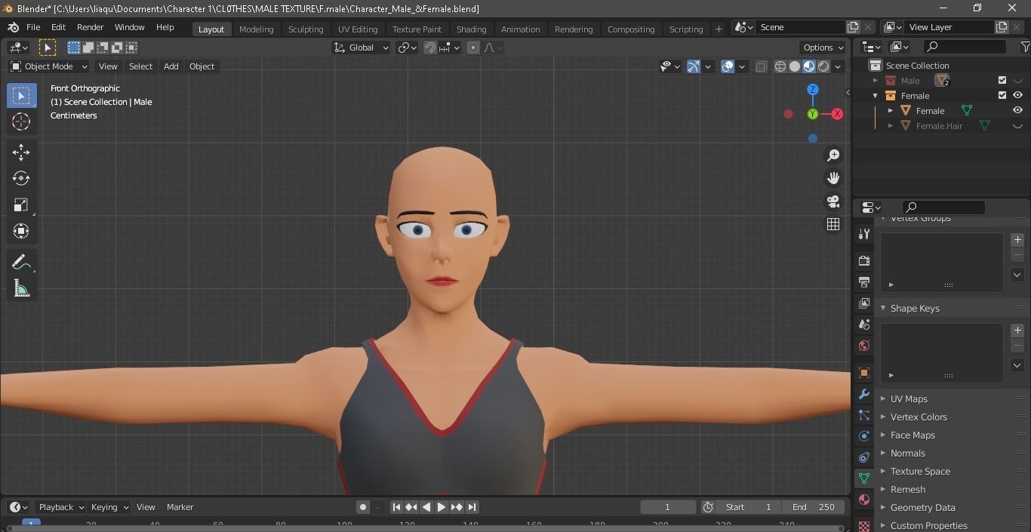Switch to the Shading workspace tab
Screen dimensions: 1031x532
pyautogui.click(x=471, y=29)
